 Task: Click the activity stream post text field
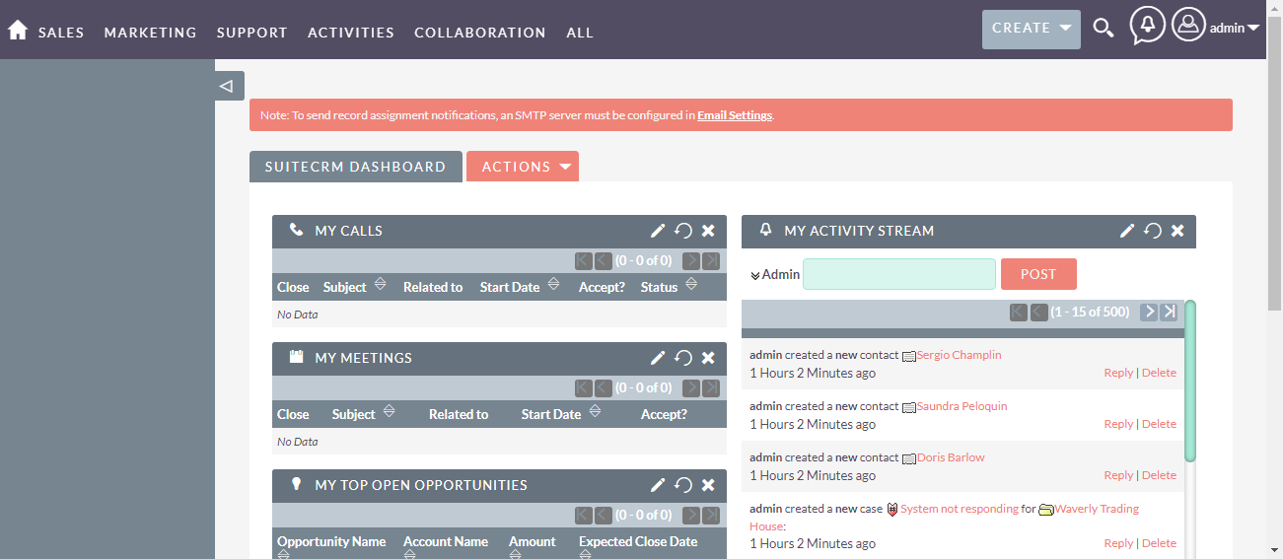pyautogui.click(x=899, y=274)
